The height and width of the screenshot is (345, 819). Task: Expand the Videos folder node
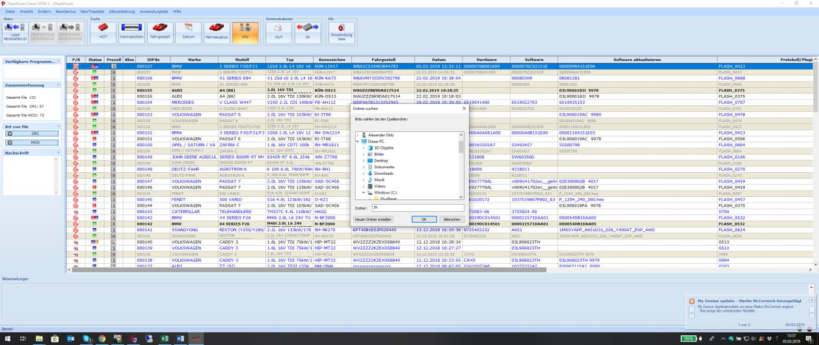(364, 186)
